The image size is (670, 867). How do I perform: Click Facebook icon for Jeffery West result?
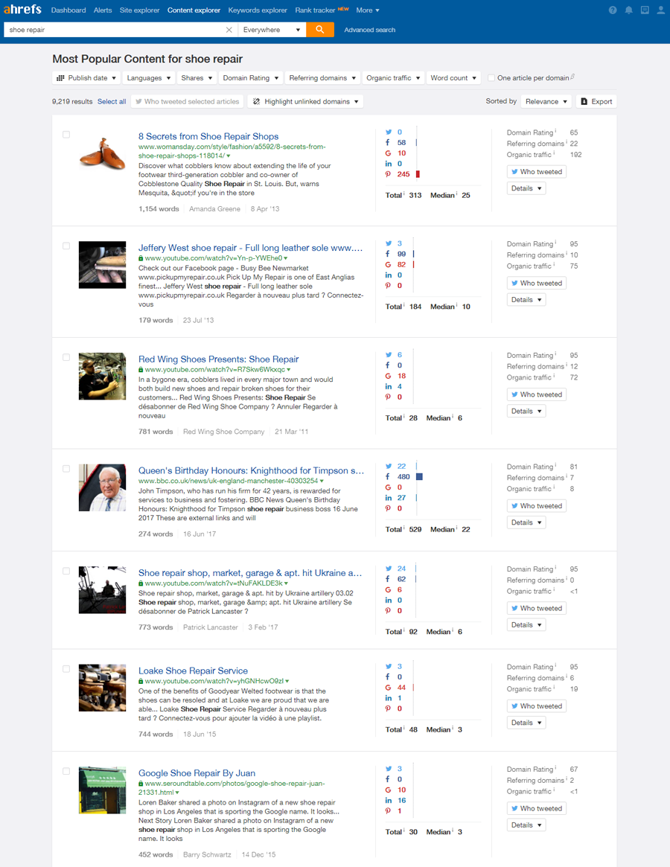388,254
